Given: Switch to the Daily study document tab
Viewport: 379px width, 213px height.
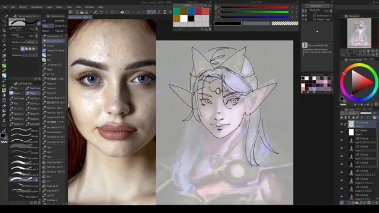Looking at the screenshot, I should point(80,17).
